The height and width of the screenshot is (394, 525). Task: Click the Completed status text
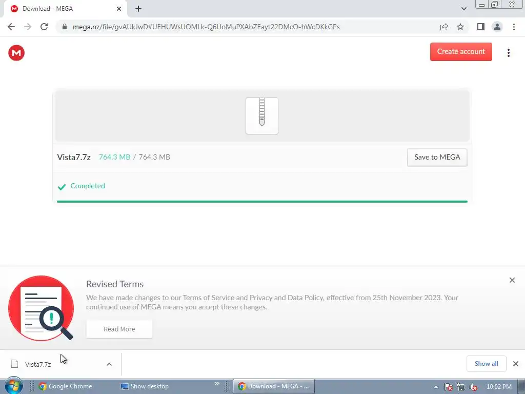tap(87, 186)
